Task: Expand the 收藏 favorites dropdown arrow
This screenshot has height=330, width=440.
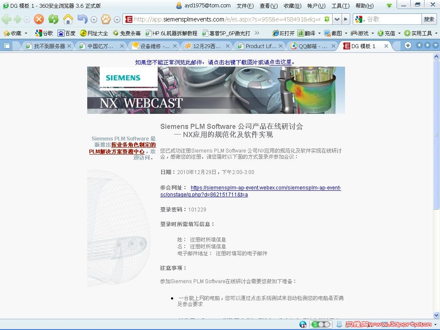Action: 26,33
